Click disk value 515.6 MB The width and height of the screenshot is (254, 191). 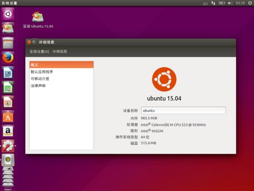pos(148,143)
